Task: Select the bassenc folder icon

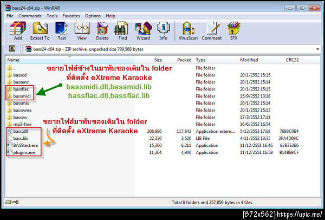Action: tap(9, 82)
